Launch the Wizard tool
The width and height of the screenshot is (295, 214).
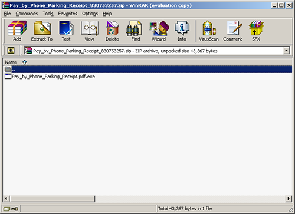[x=159, y=31]
